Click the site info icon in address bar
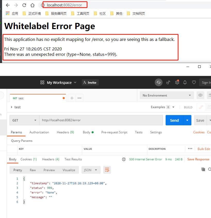The height and width of the screenshot is (218, 211). pyautogui.click(x=43, y=5)
